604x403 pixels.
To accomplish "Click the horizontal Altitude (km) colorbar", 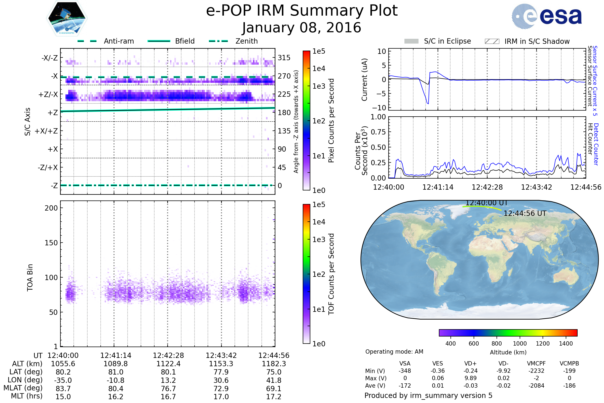I will click(x=508, y=333).
